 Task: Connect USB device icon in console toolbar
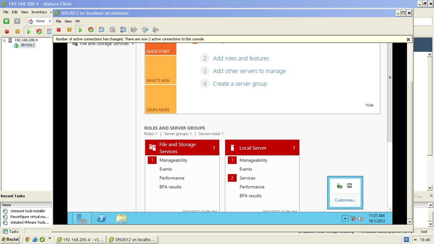pyautogui.click(x=156, y=30)
